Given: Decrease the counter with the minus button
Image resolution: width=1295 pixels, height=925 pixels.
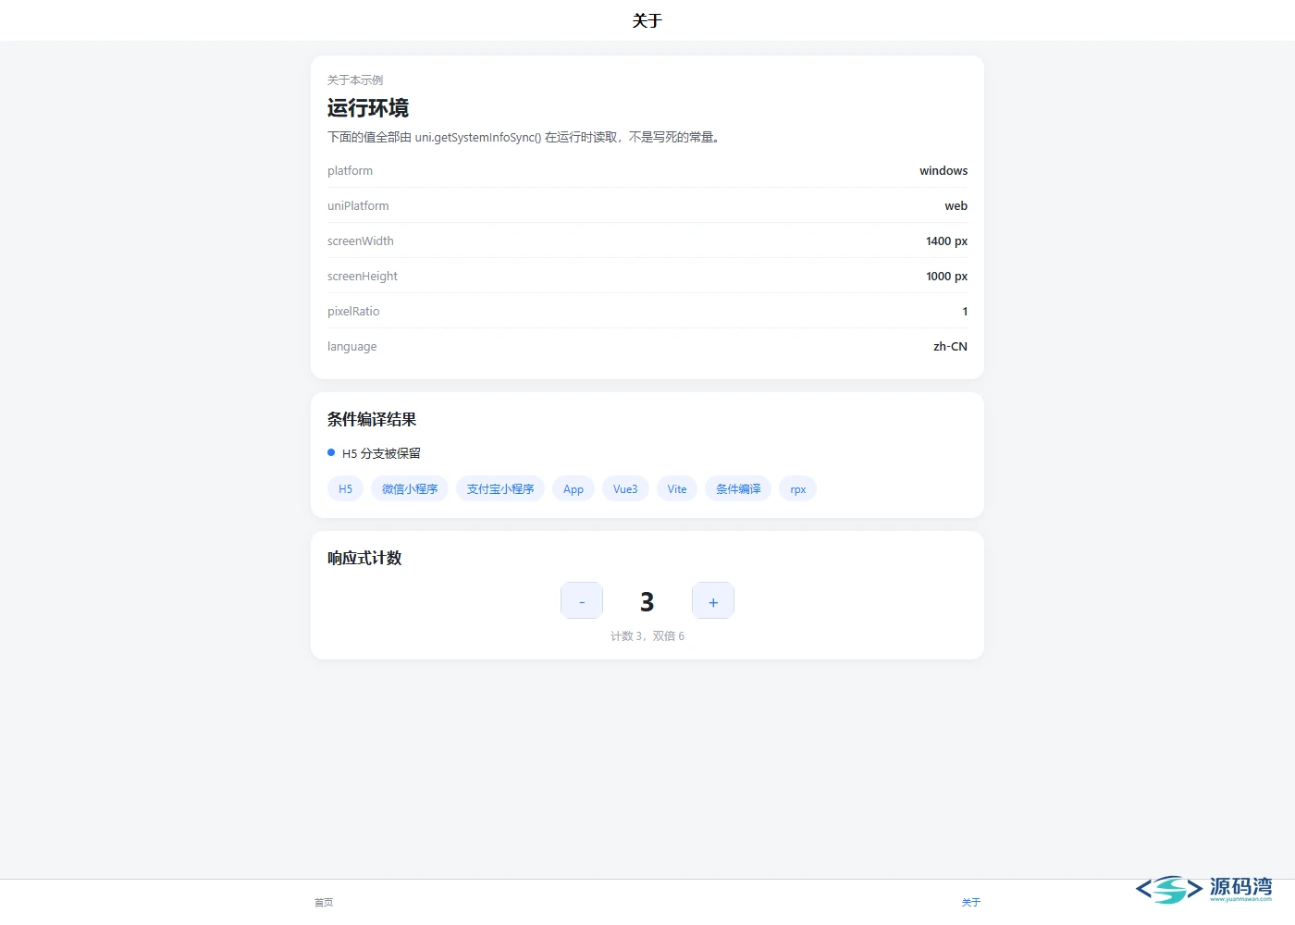Looking at the screenshot, I should point(582,600).
